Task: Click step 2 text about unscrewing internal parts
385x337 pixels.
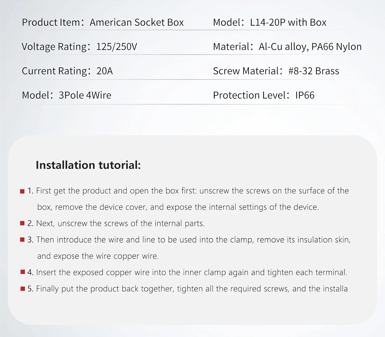Action: pyautogui.click(x=120, y=223)
